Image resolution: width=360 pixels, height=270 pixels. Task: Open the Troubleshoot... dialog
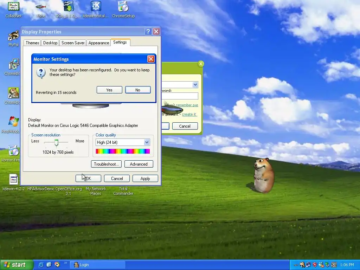(x=106, y=164)
